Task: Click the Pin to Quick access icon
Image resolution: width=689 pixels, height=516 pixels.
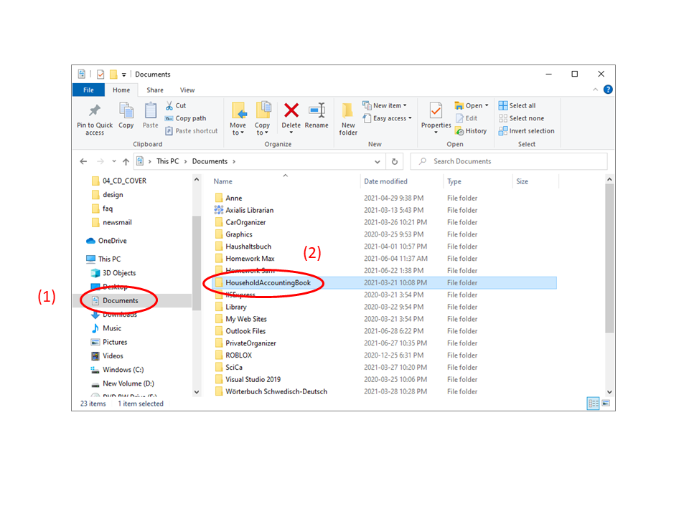Action: point(95,111)
